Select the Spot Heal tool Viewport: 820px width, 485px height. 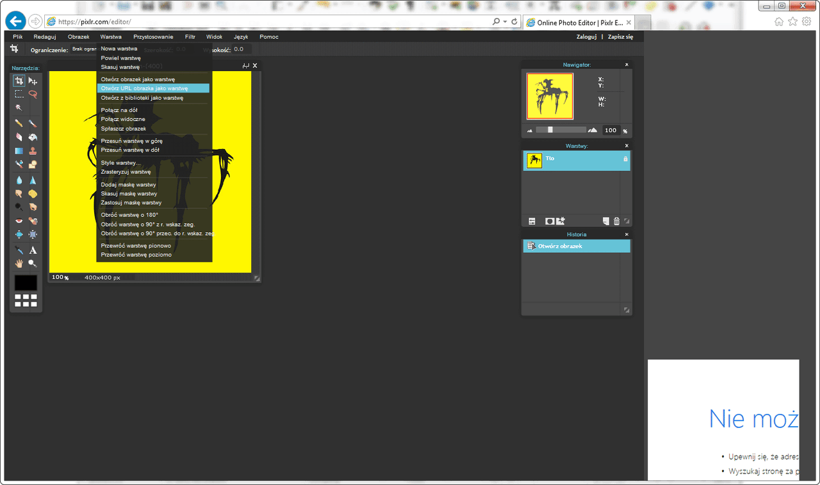click(33, 221)
